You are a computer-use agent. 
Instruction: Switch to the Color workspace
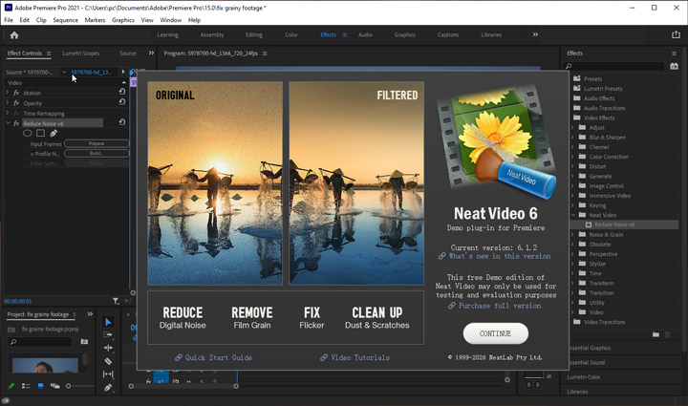(291, 34)
